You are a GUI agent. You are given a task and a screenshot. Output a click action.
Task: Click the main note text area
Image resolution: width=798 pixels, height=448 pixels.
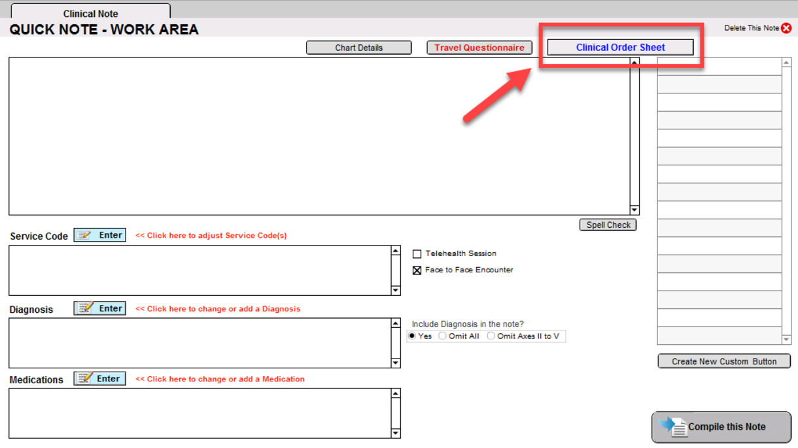point(319,136)
